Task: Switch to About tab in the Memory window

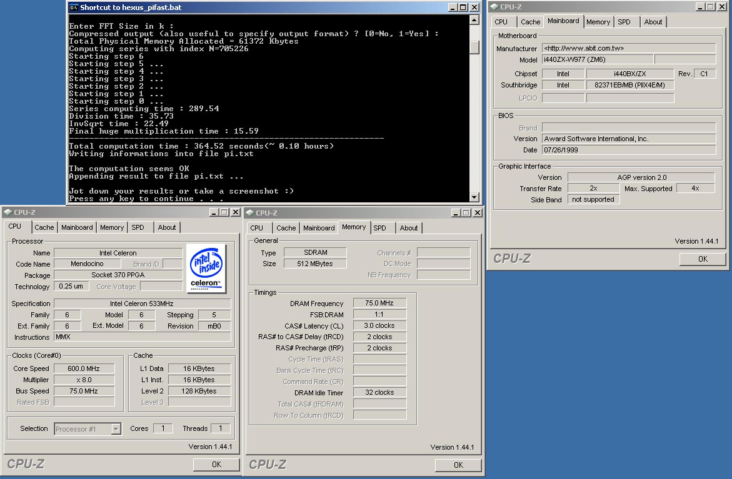Action: click(408, 227)
